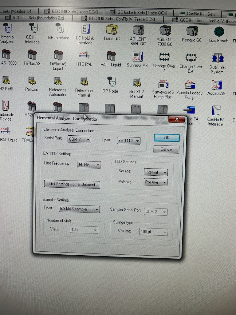The height and width of the screenshot is (315, 236).
Task: Close the Elemental Analyzer Configuration dialog
Action: (x=177, y=119)
